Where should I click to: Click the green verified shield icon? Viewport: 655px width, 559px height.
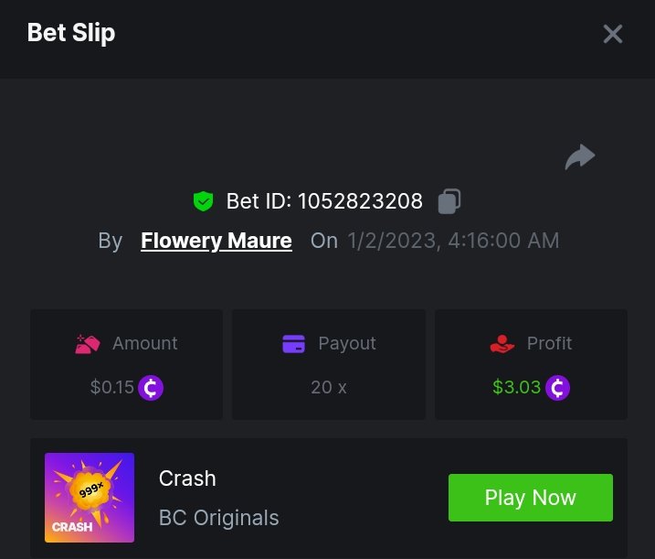pyautogui.click(x=203, y=201)
